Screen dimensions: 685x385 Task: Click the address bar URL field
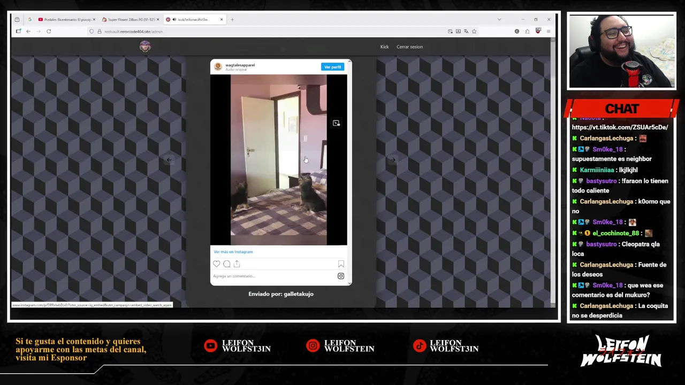point(268,32)
